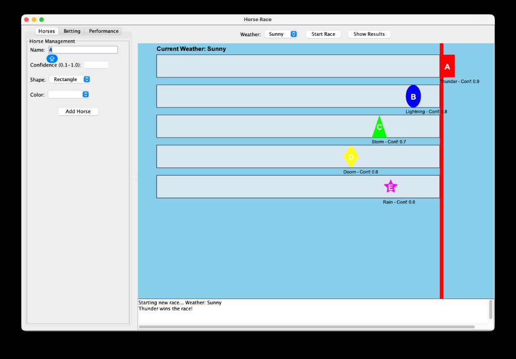Screen dimensions: 516x359
Task: Click the 'Lightning - Conf: 0.8' label
Action: coord(426,112)
